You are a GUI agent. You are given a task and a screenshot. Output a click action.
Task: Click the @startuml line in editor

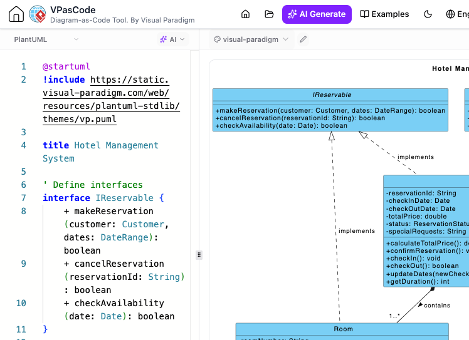(66, 66)
